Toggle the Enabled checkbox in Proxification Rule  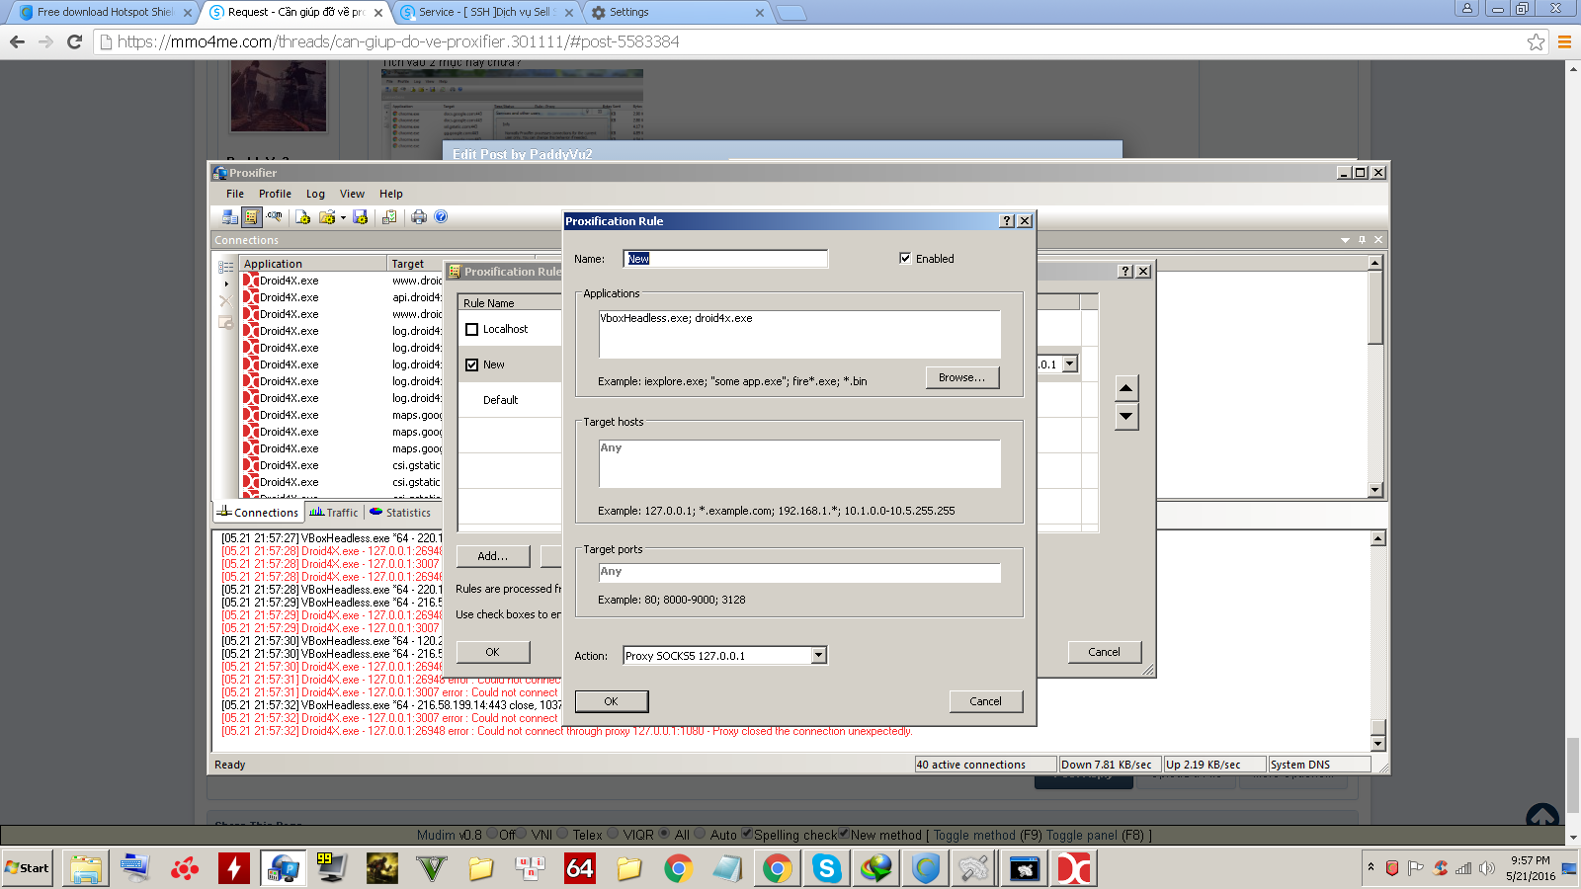click(905, 259)
